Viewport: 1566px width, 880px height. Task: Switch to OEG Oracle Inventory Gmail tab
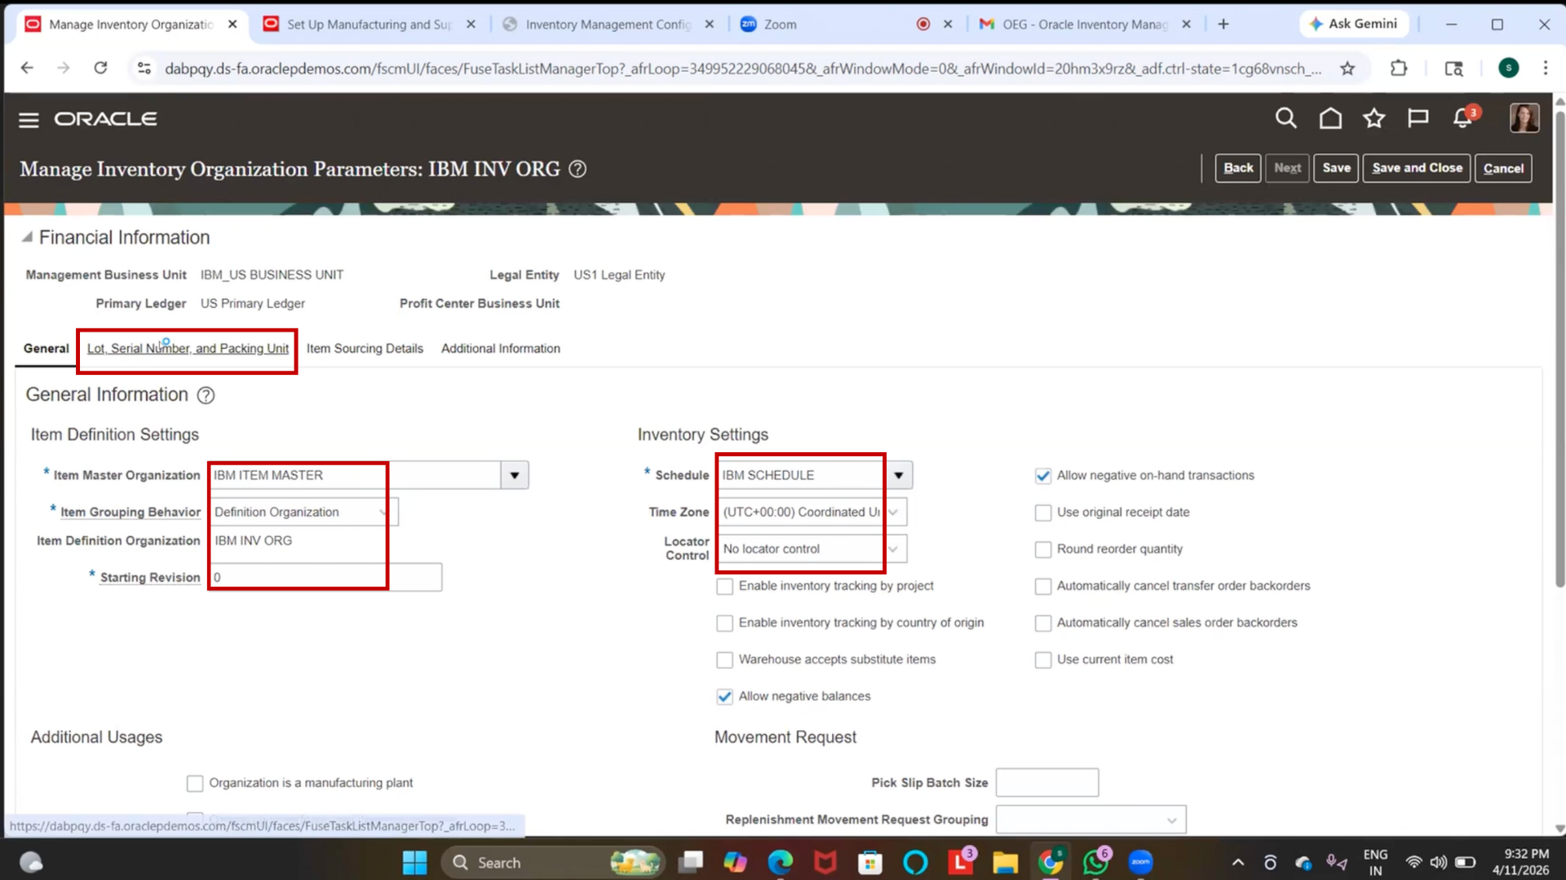1085,24
